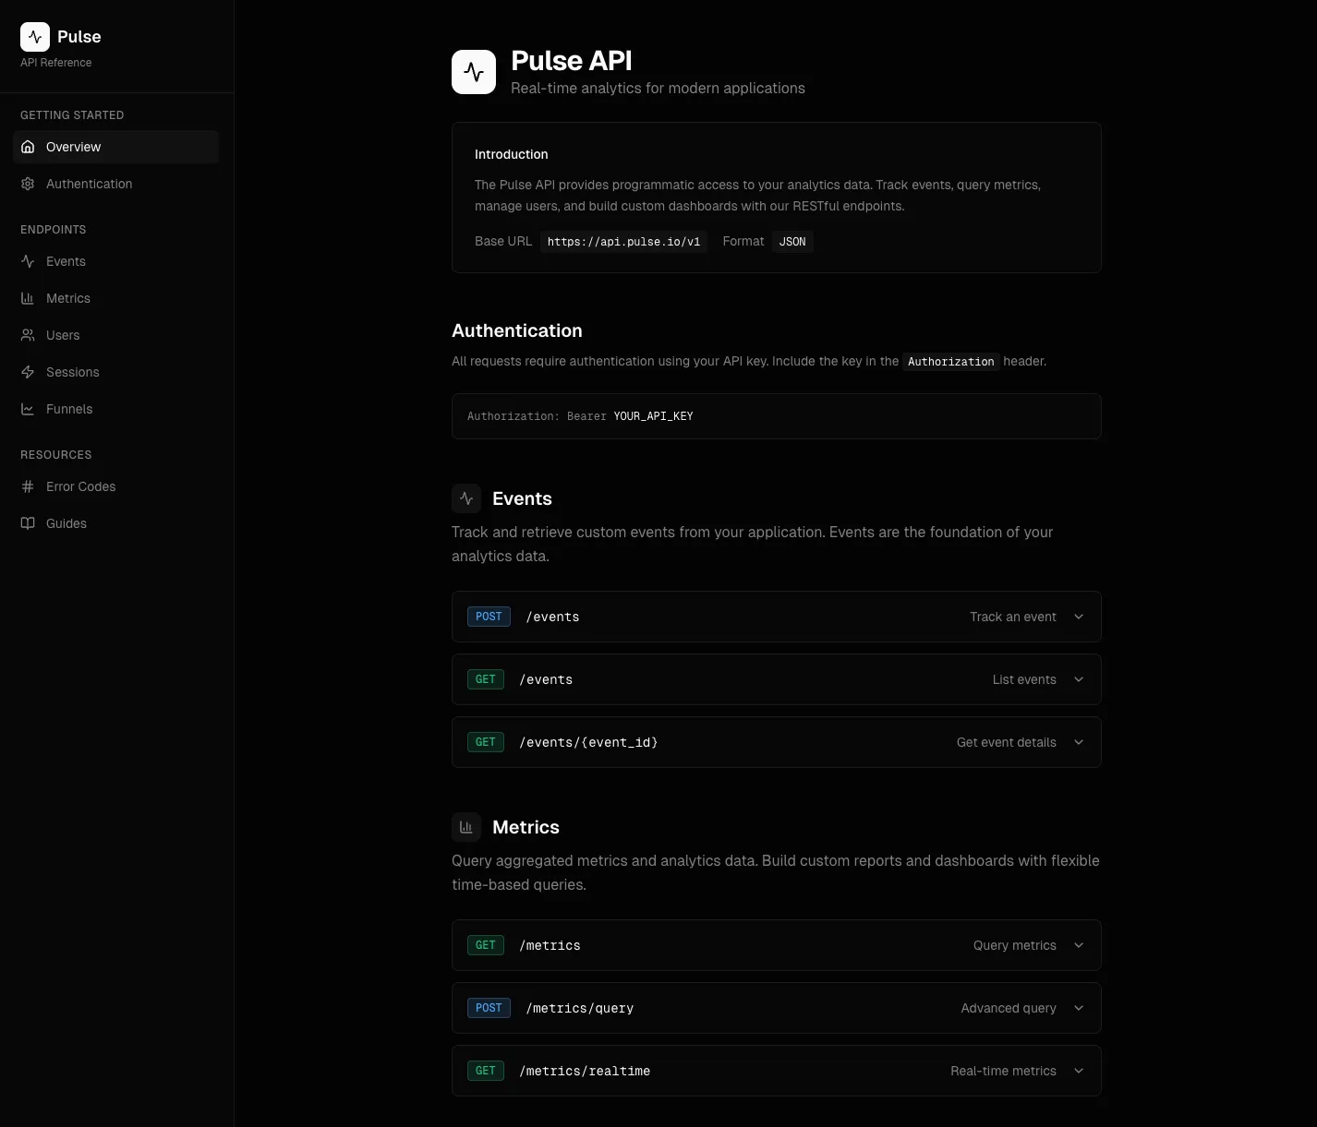
Task: Click the 'Real-time metrics' description
Action: point(1003,1071)
